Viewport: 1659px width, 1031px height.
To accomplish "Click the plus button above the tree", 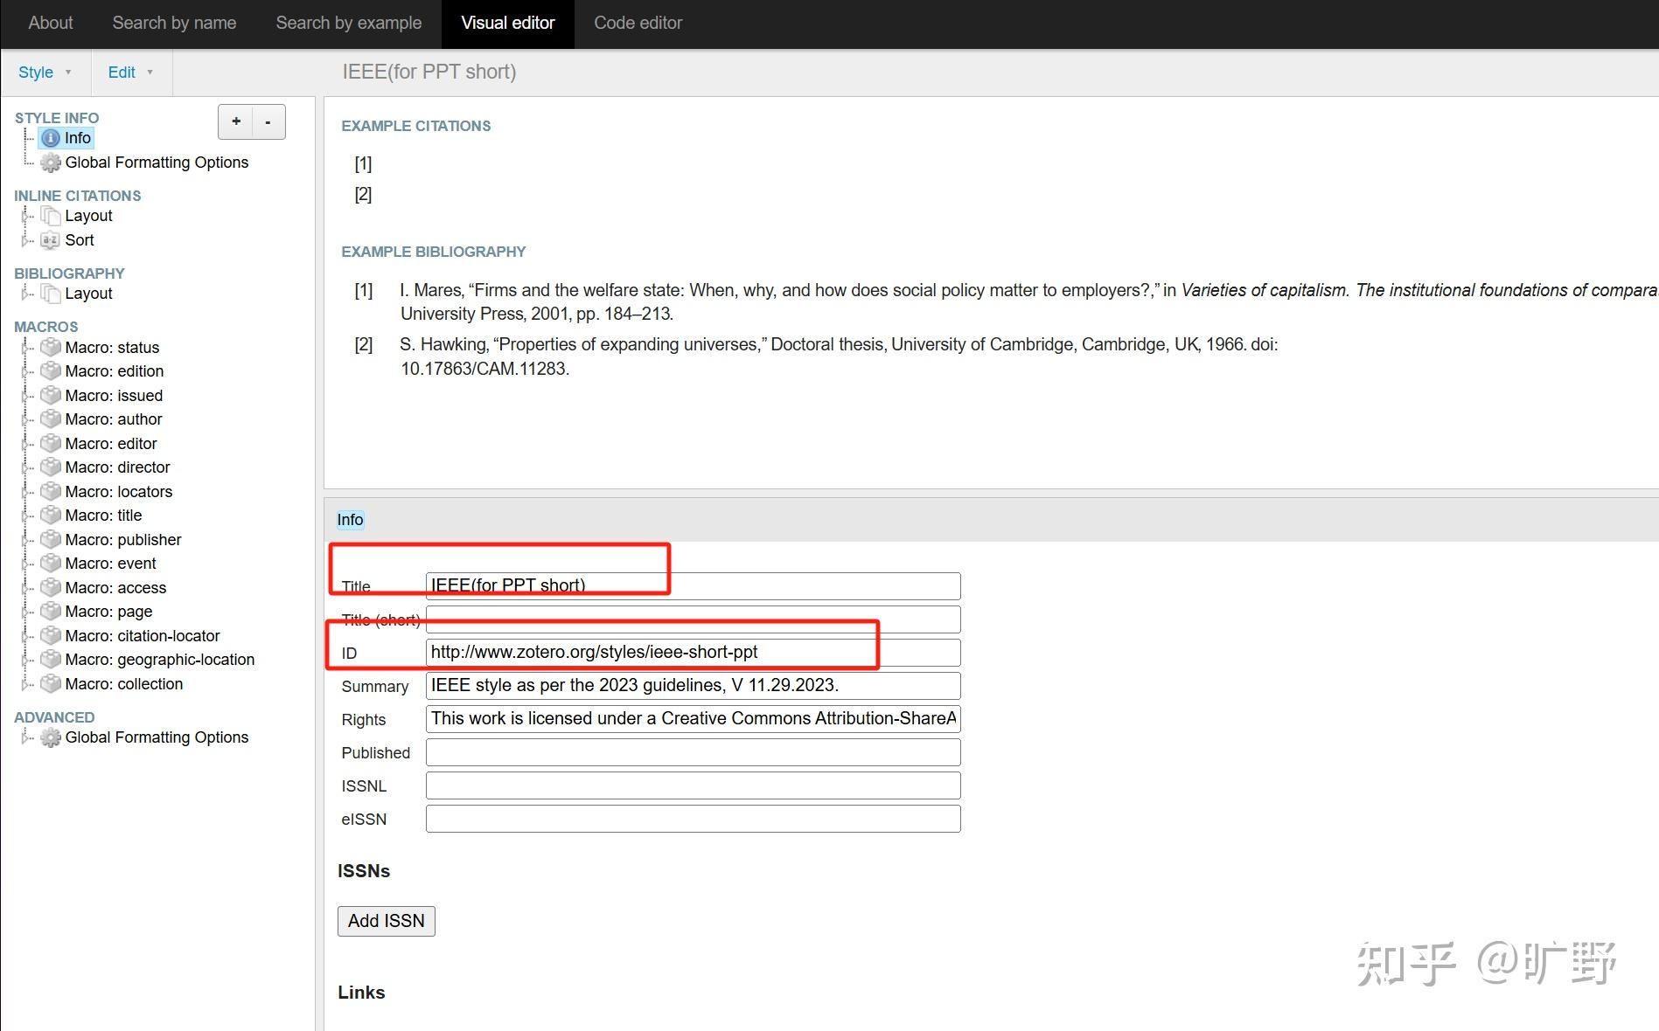I will tap(235, 121).
